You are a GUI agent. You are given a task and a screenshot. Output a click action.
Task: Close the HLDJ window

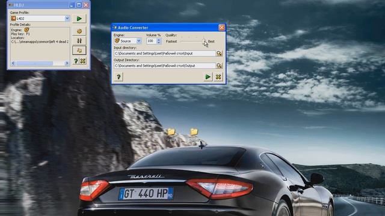click(86, 5)
